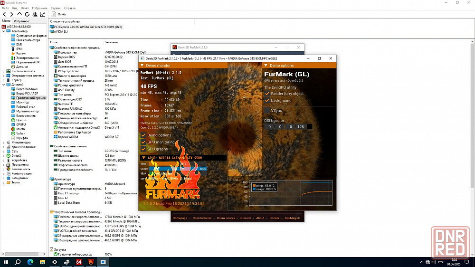
Task: Click the left tree horizontal scrollbar
Action: click(x=23, y=254)
